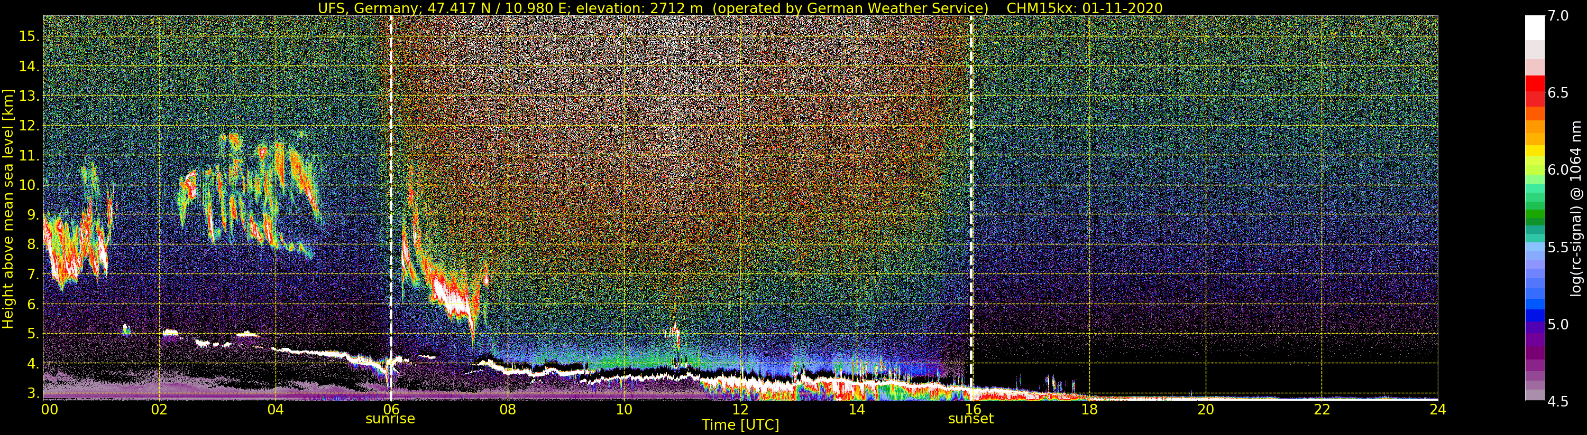Click the '18' time axis tick label

point(1089,409)
